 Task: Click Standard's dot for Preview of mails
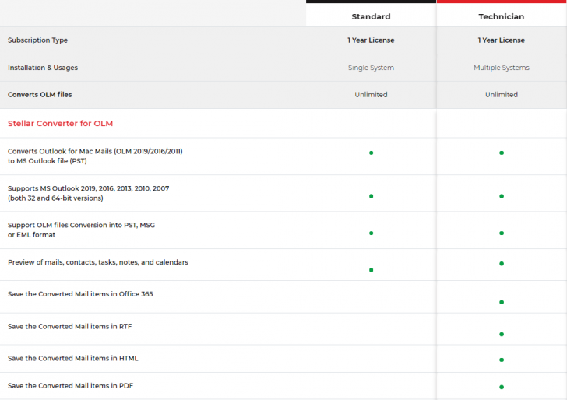[371, 270]
